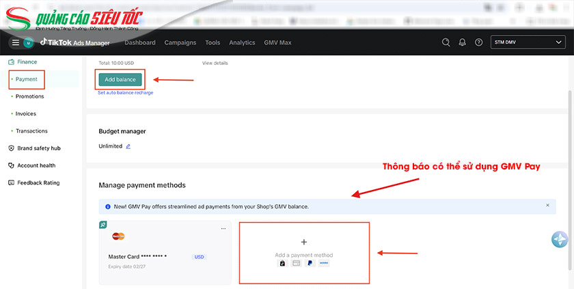574x289 pixels.
Task: Click the search magnifier icon
Action: click(446, 42)
